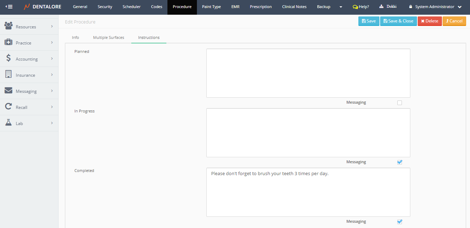
Task: Open the Help? link in top bar
Action: [x=361, y=7]
